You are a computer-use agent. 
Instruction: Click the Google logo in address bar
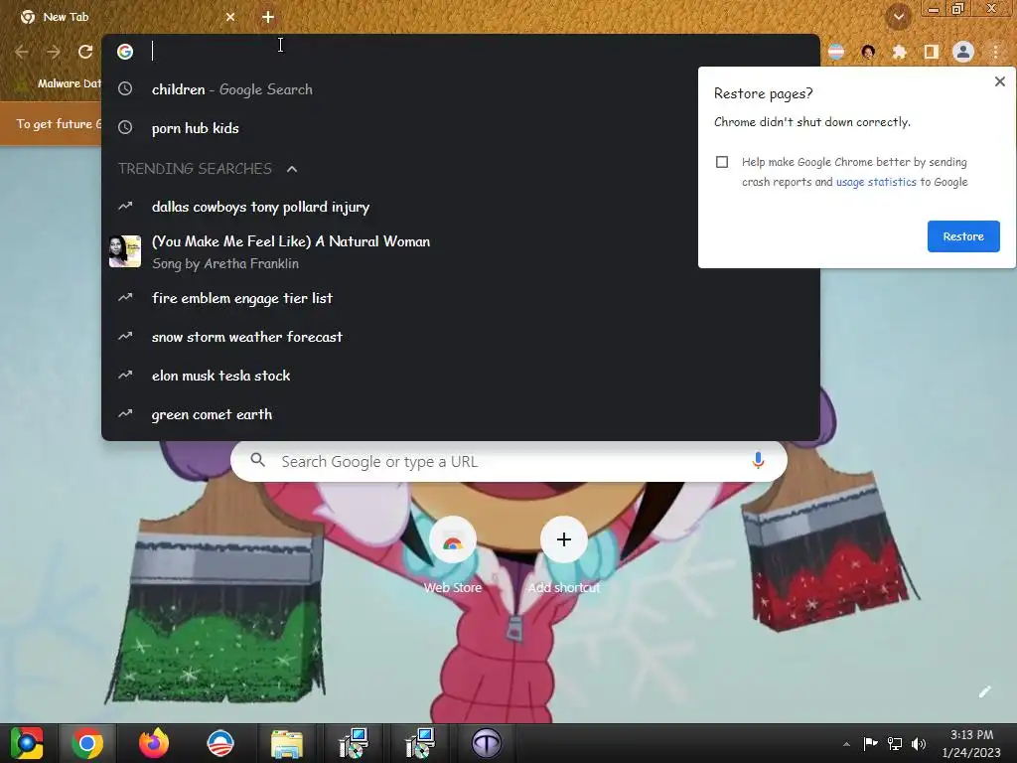click(x=125, y=52)
